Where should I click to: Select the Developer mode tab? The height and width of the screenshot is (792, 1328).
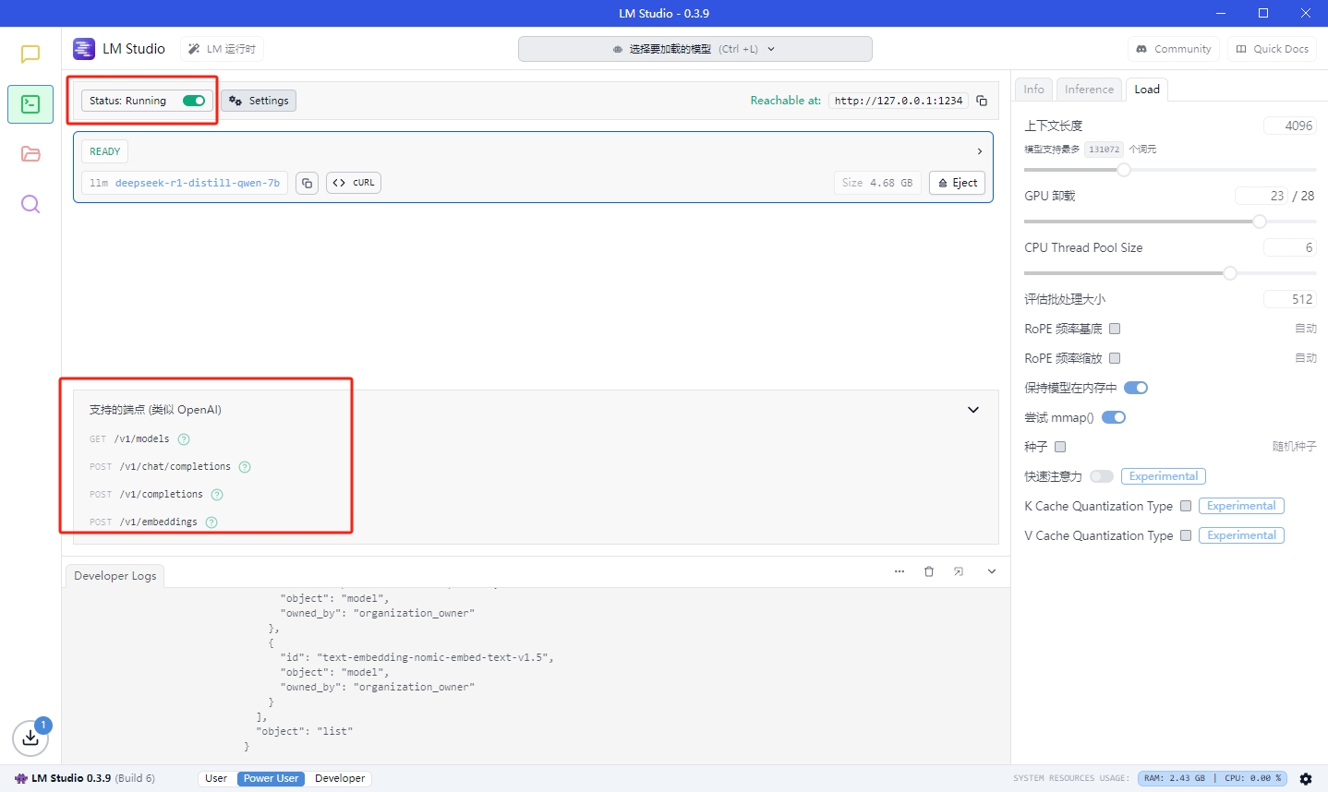click(x=340, y=778)
